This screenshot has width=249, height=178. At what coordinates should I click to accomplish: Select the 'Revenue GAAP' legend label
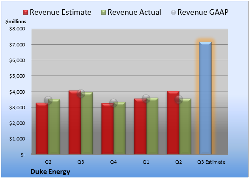[203, 12]
